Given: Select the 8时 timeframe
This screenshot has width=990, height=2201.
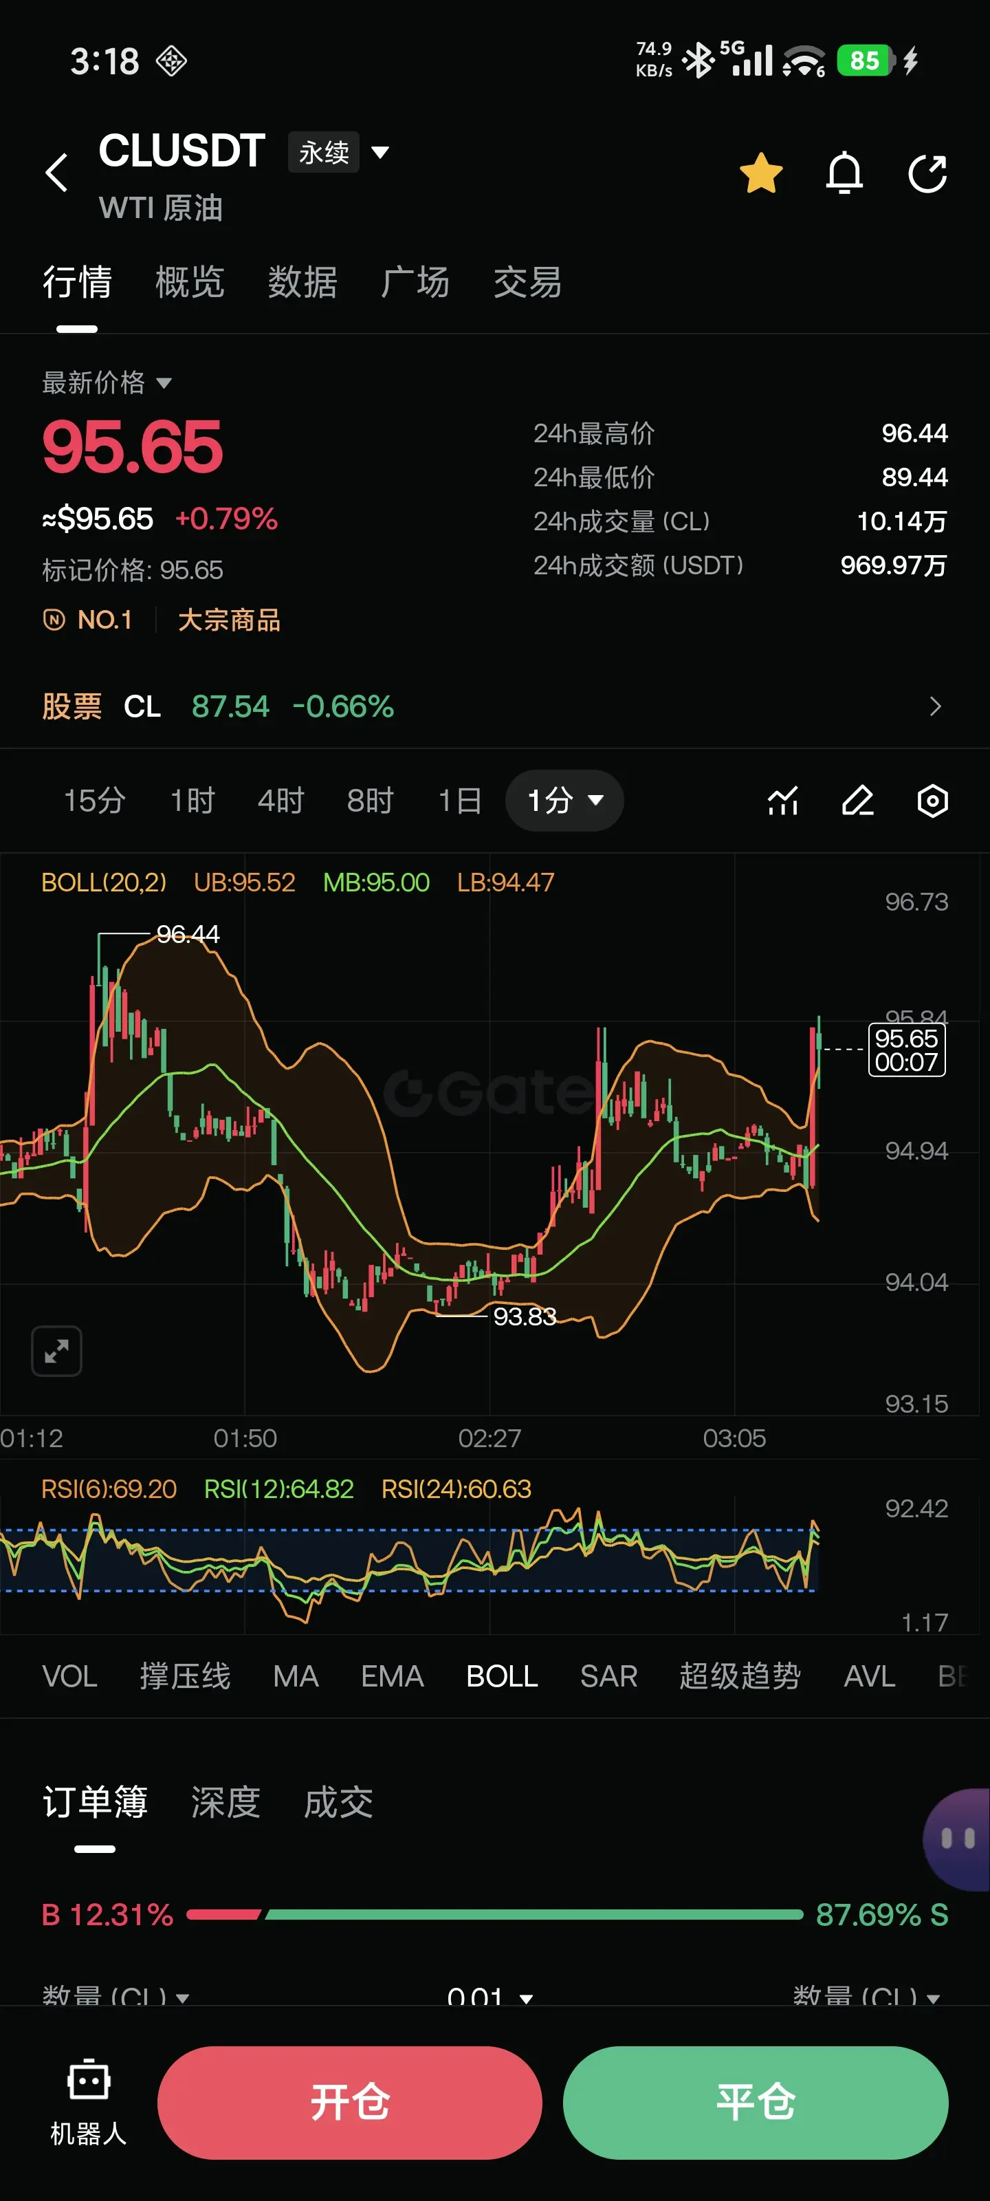Looking at the screenshot, I should [370, 801].
